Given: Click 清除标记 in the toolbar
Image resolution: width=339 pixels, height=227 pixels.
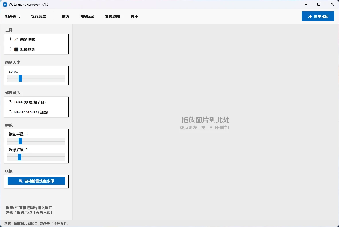Looking at the screenshot, I should 87,16.
